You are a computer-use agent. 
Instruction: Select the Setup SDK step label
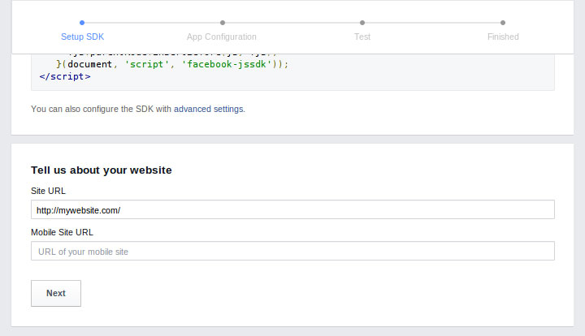tap(82, 37)
